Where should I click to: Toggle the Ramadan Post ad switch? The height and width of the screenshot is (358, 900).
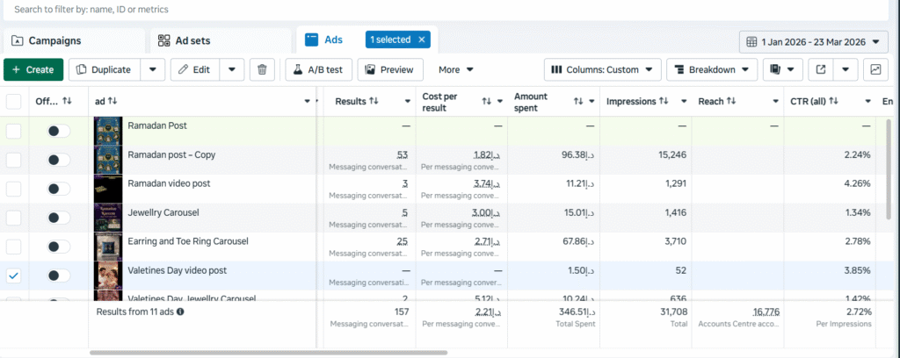58,131
